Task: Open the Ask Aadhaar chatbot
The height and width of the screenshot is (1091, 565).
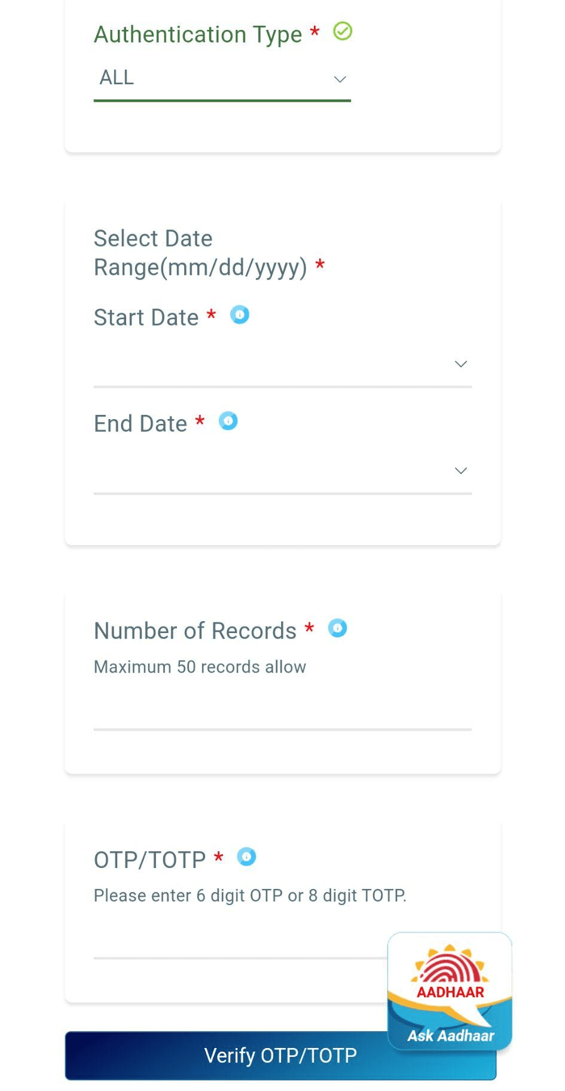Action: [450, 990]
